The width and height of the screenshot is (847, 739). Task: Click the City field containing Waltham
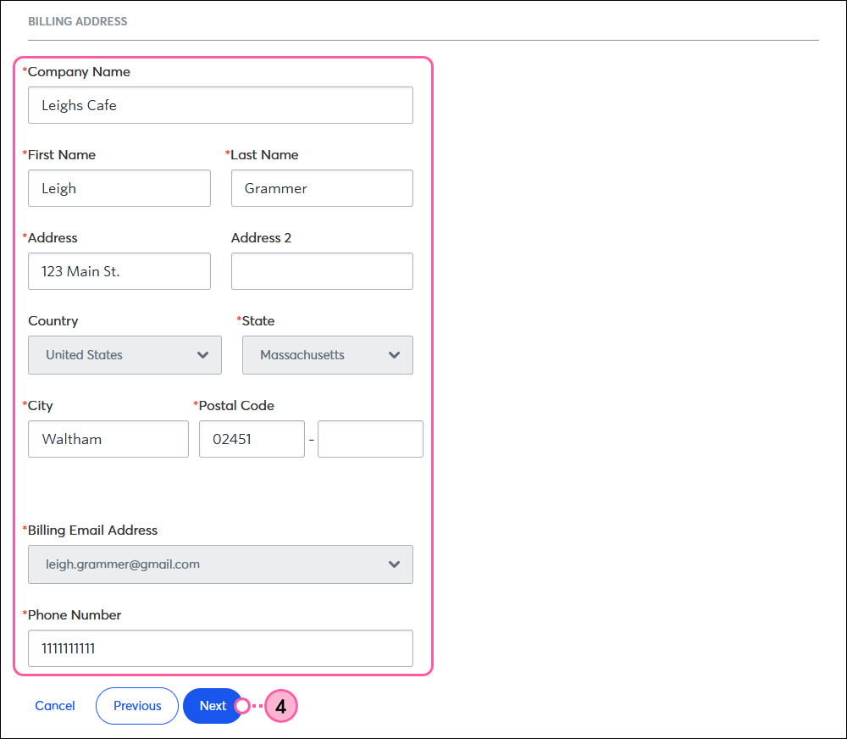click(x=108, y=439)
